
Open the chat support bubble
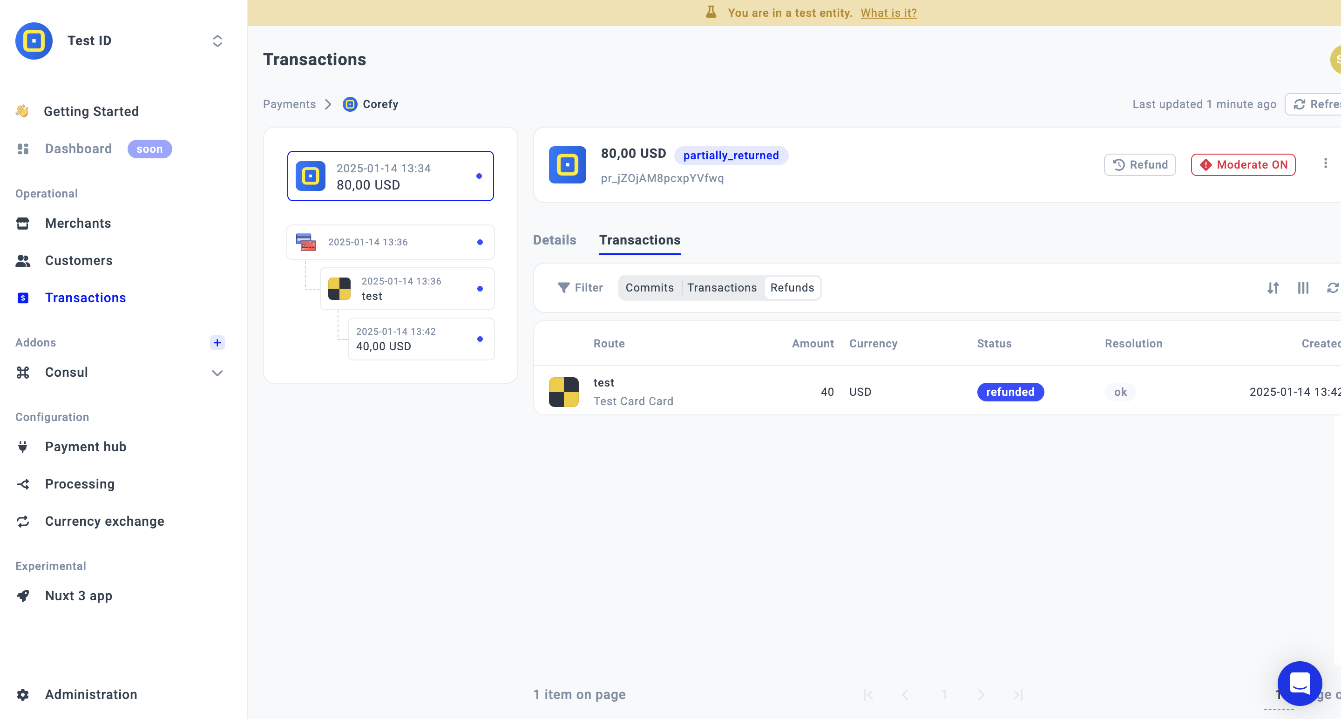click(1300, 683)
